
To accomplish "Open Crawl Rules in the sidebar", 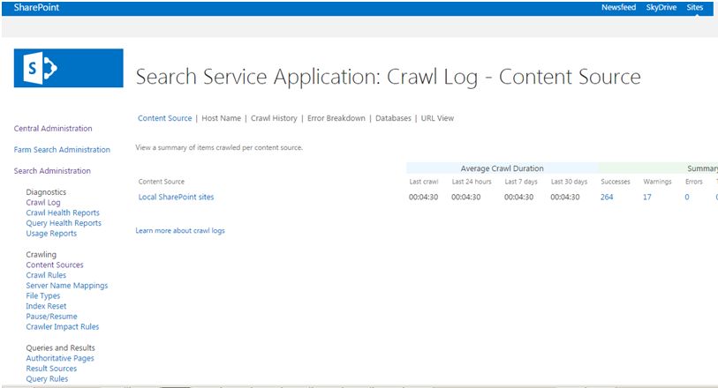I will click(46, 275).
